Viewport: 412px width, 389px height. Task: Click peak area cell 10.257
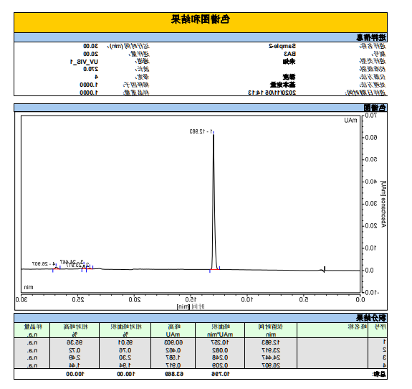(x=220, y=342)
